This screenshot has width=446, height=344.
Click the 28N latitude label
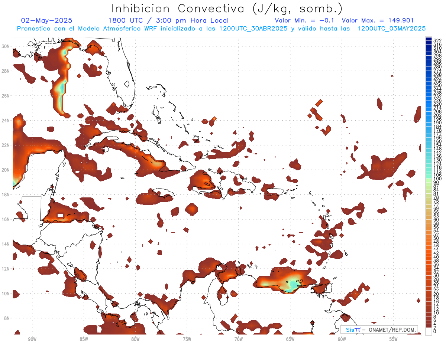(6, 71)
